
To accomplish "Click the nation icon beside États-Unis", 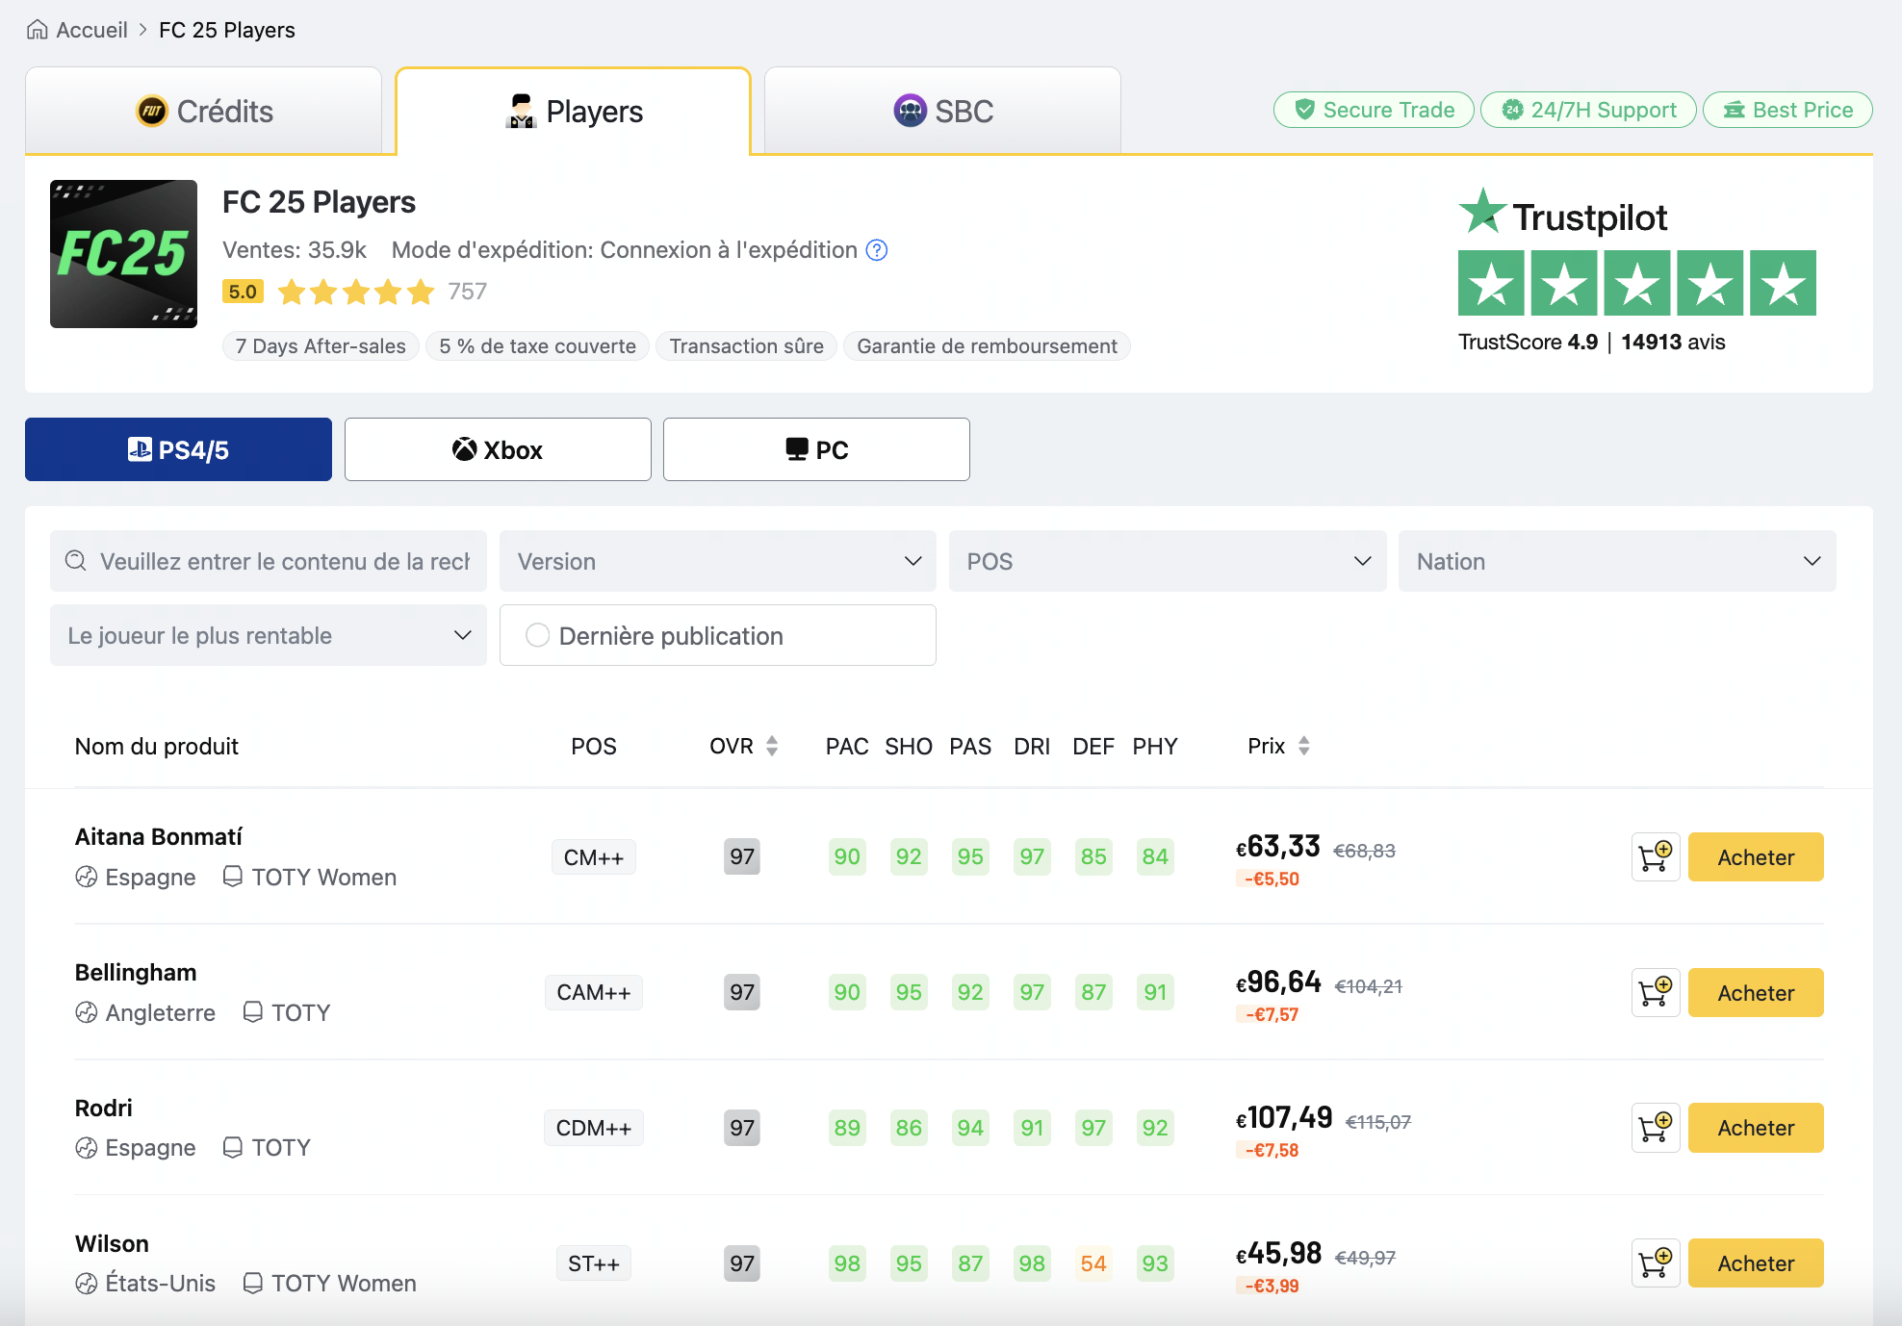I will [87, 1284].
